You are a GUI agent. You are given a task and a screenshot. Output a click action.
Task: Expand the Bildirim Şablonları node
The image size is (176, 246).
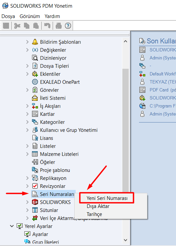tap(27, 42)
